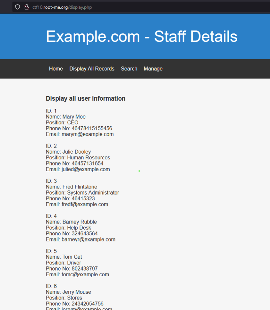The image size is (270, 310).
Task: Click the name Jerry Mouse
Action: [x=77, y=292]
